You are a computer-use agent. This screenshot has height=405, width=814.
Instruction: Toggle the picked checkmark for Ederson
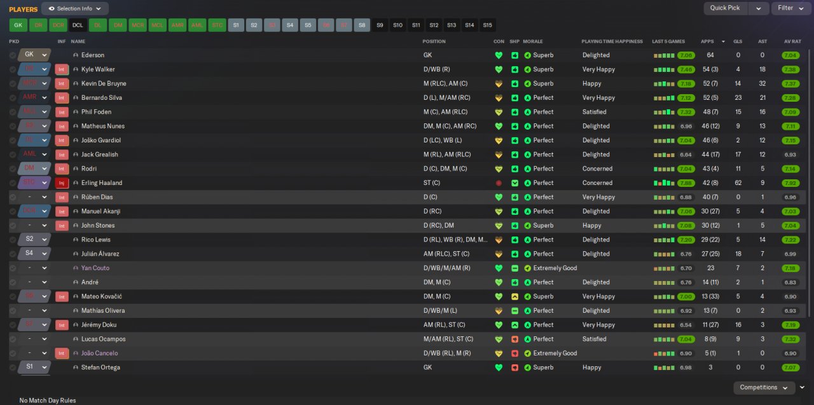tap(13, 55)
